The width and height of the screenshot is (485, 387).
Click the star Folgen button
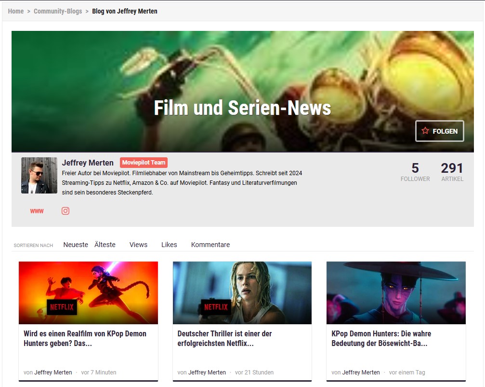[439, 131]
